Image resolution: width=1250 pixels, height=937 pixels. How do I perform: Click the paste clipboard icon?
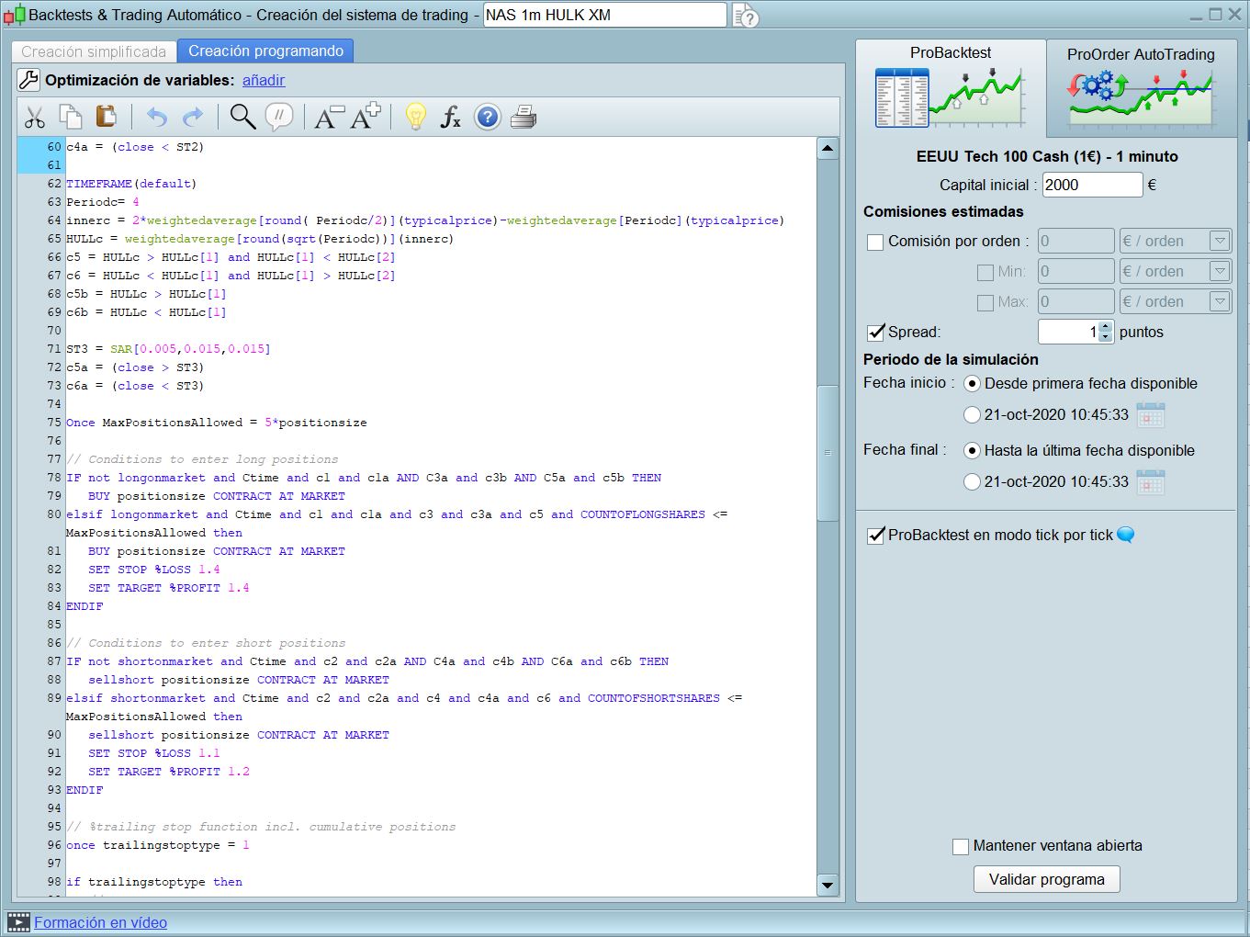[107, 117]
